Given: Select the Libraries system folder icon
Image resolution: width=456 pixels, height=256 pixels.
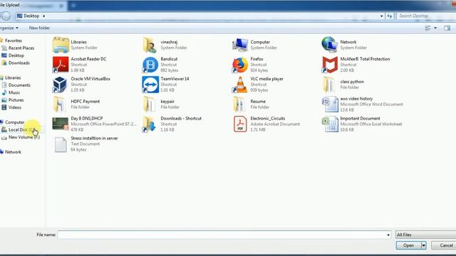Looking at the screenshot, I should pos(61,45).
